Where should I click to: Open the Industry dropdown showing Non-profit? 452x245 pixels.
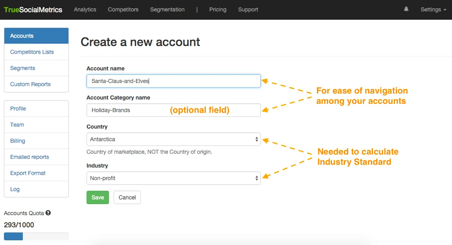(173, 178)
